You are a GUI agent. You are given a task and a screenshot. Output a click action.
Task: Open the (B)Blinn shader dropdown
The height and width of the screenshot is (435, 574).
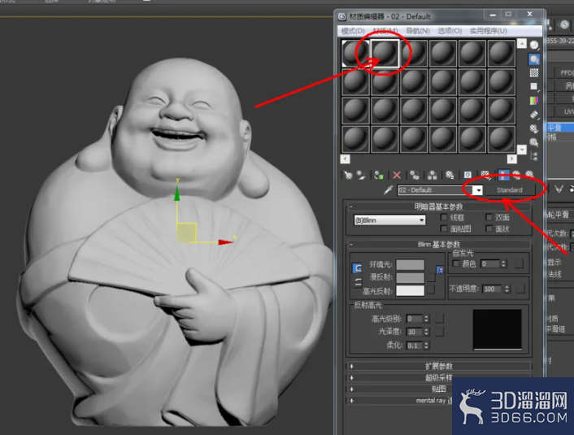tap(389, 220)
